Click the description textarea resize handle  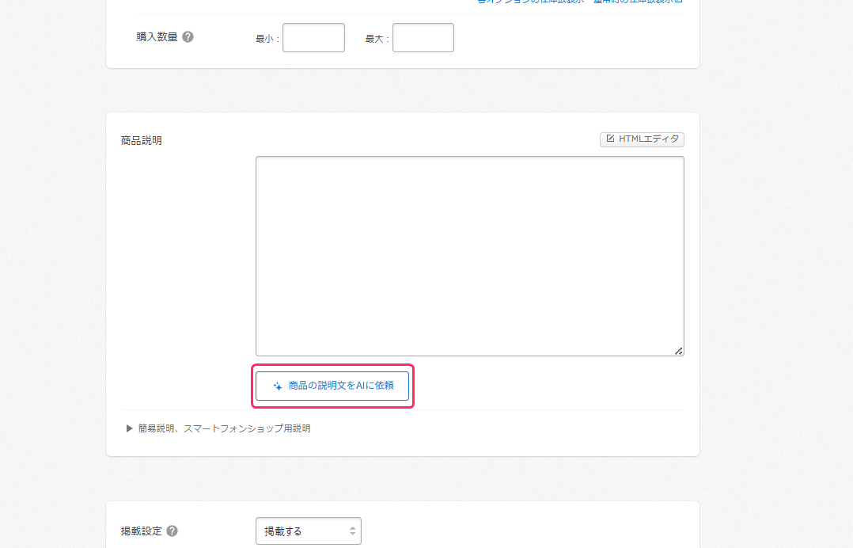coord(678,350)
